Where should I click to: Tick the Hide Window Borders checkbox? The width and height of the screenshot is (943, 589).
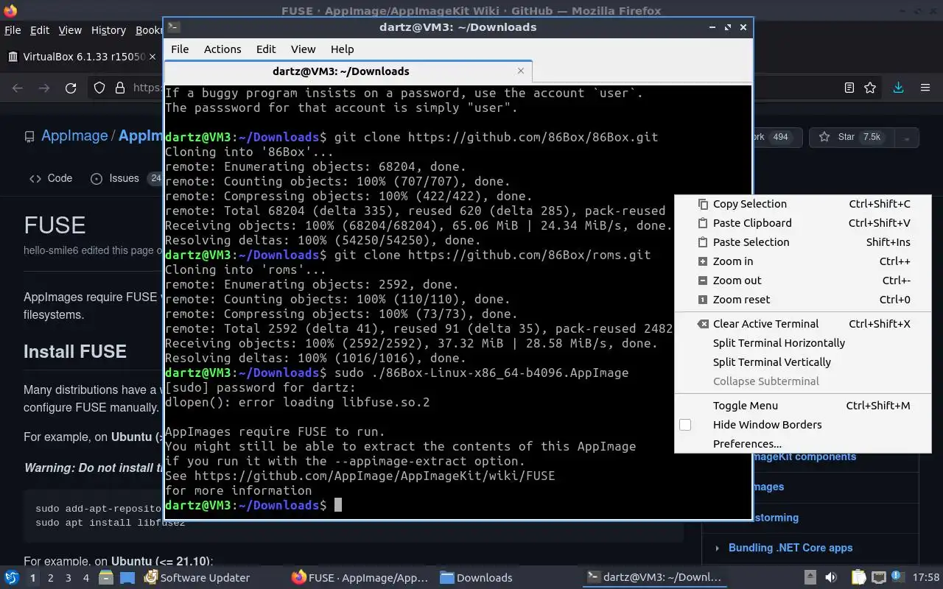click(x=685, y=425)
